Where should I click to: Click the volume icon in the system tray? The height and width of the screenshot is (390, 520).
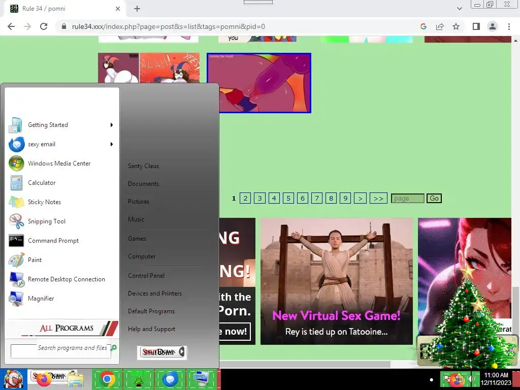pyautogui.click(x=471, y=379)
